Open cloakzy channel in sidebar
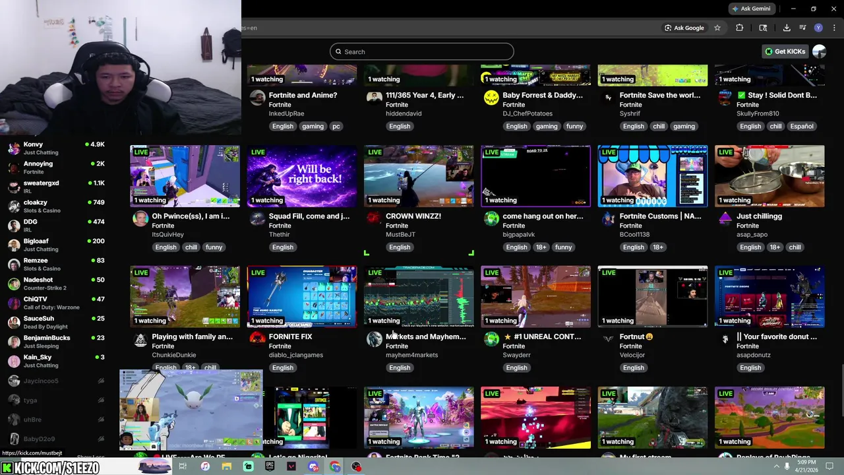844x475 pixels. click(56, 206)
